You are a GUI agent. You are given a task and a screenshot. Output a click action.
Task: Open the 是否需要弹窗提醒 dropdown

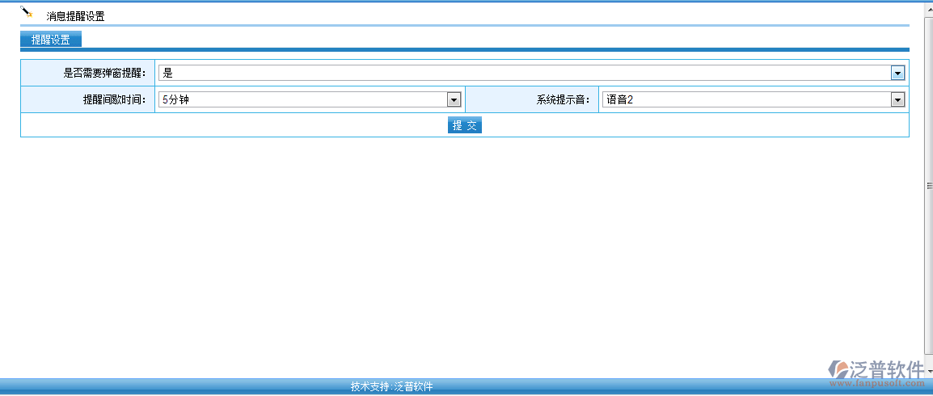tap(531, 73)
